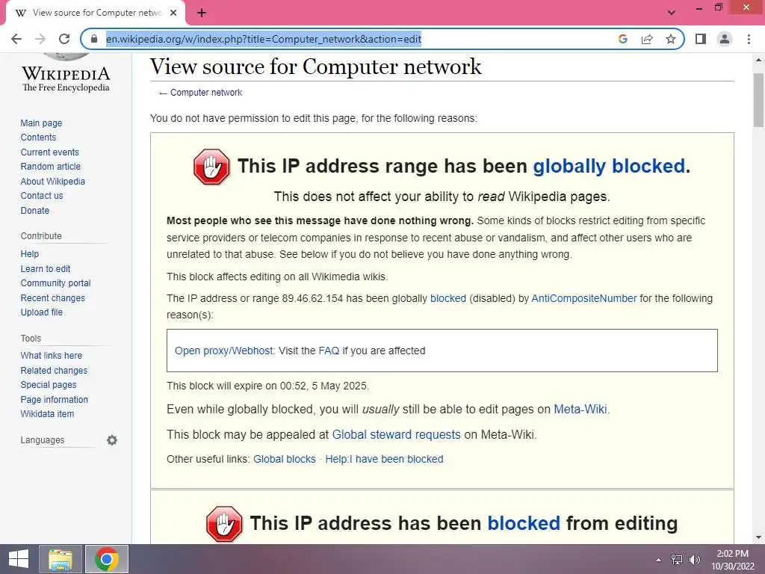Select the View source for Computer network tab

[x=95, y=13]
